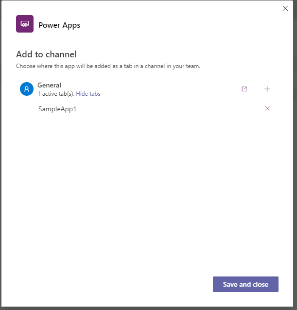Click the Add to channel heading
This screenshot has width=297, height=310.
[46, 54]
